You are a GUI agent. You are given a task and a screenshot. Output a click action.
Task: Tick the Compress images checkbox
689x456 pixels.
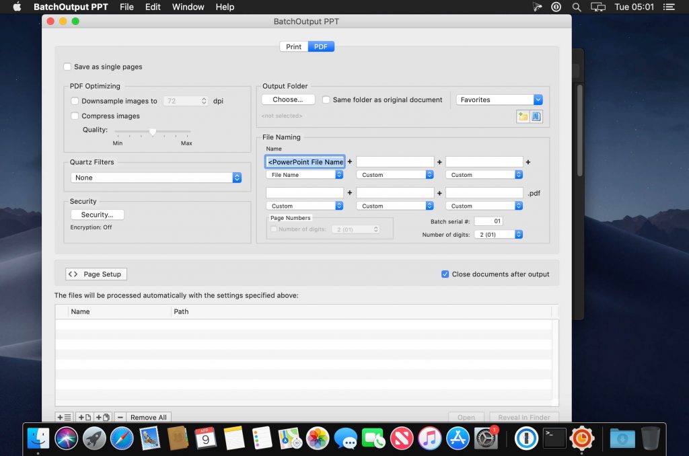pos(75,116)
